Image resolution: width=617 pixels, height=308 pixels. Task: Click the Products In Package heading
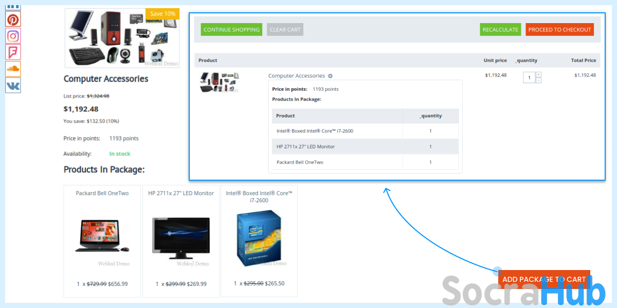(x=104, y=169)
